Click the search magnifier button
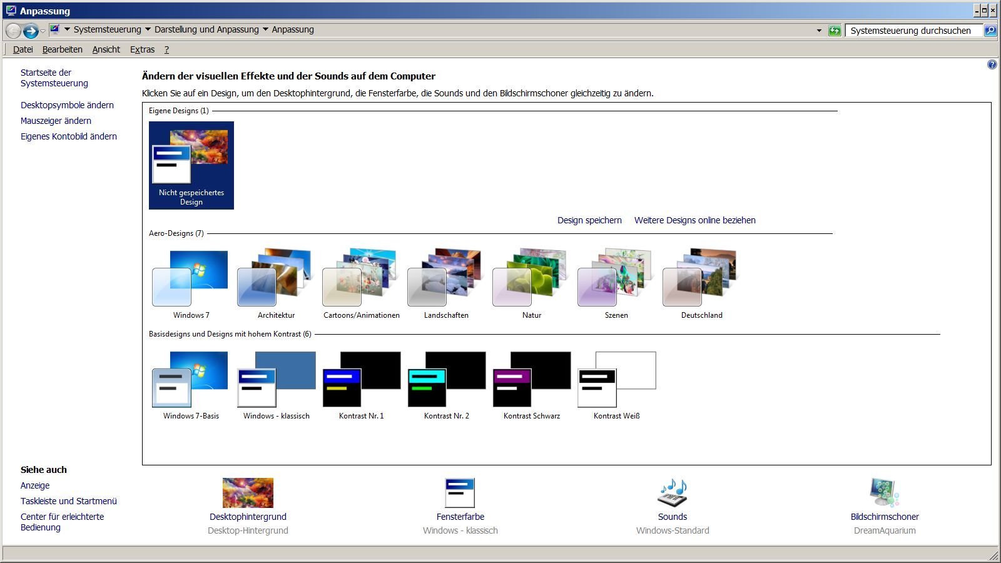 (990, 30)
